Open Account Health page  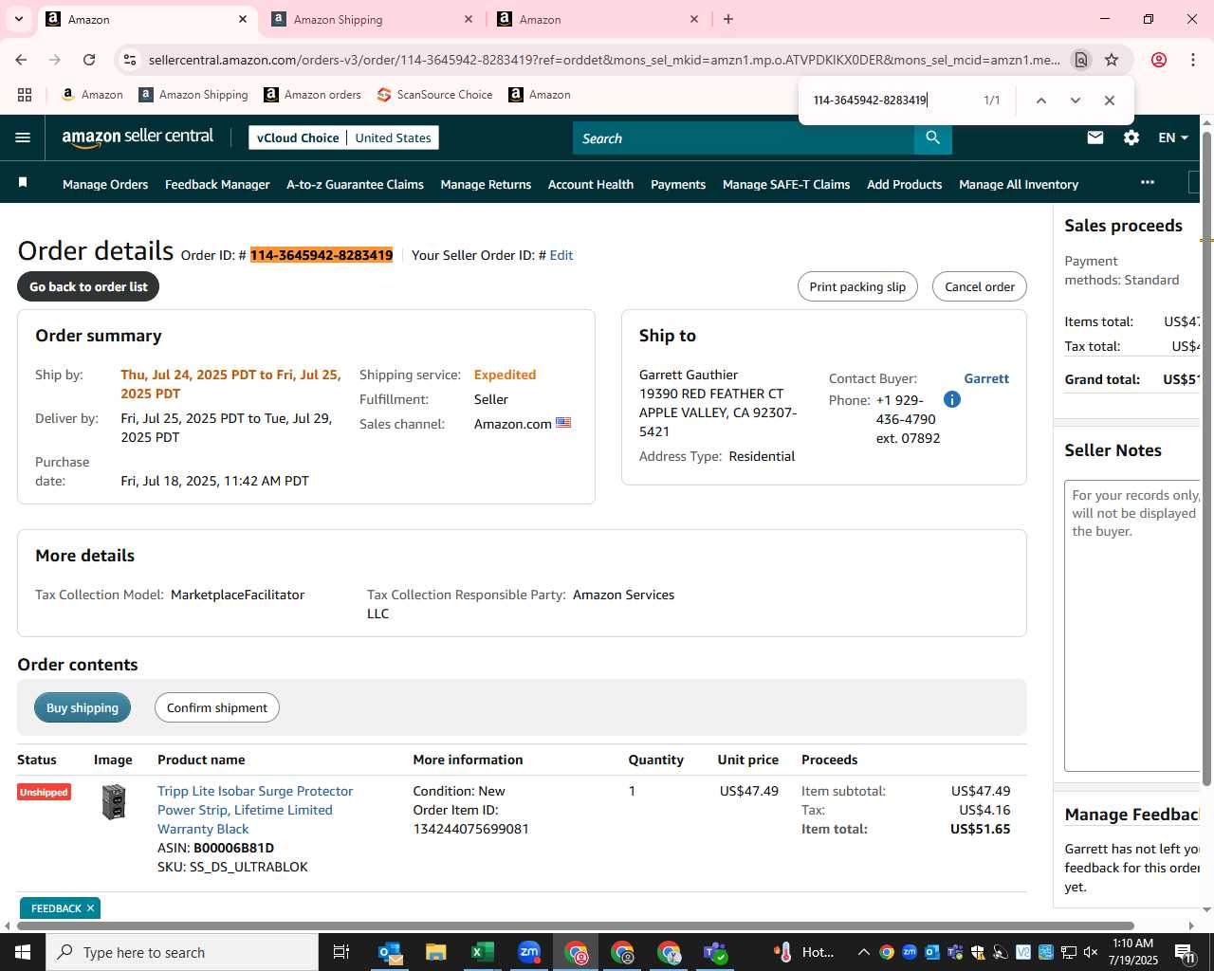(591, 184)
